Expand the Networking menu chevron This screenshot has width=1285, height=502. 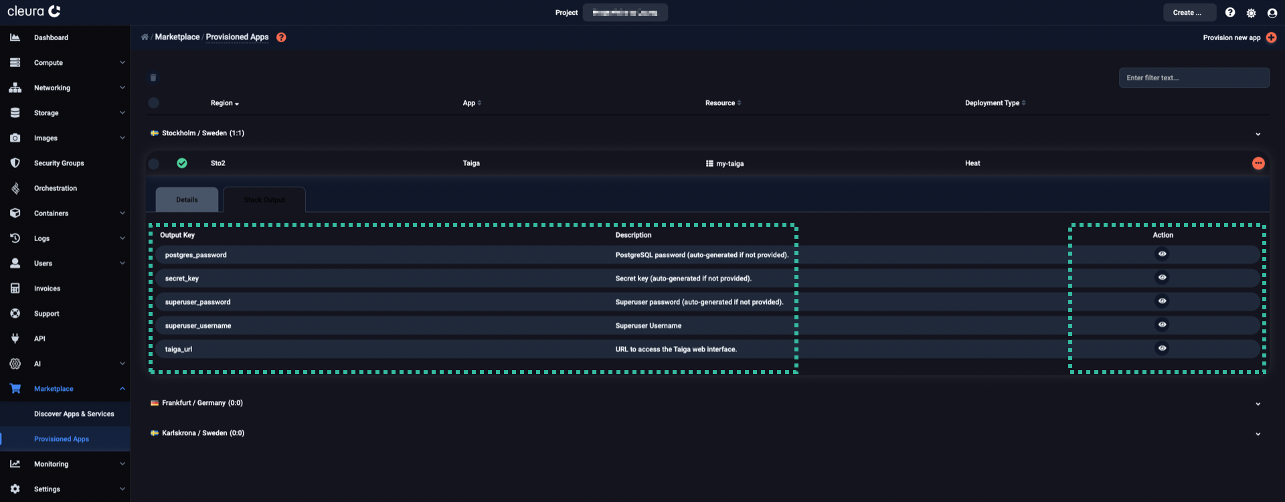(x=122, y=88)
